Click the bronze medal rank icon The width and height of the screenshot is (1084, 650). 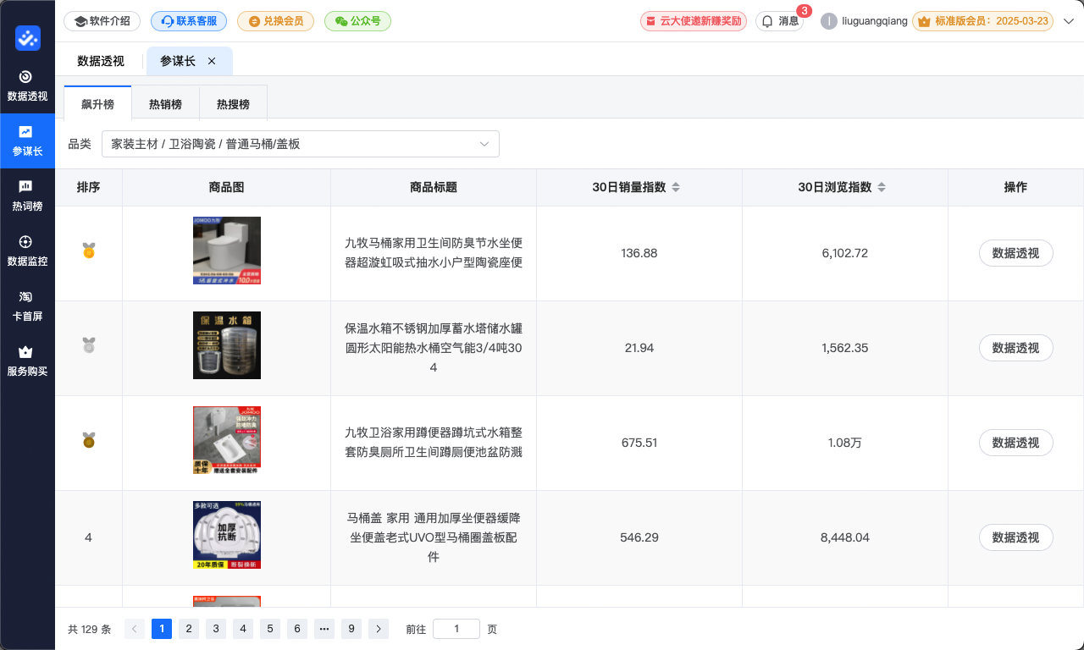coord(89,440)
